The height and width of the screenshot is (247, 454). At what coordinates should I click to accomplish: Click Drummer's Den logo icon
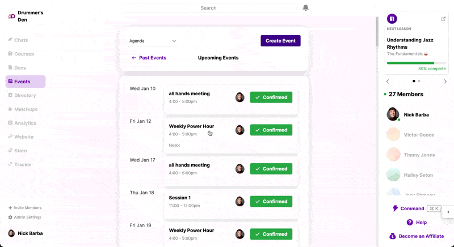coord(11,16)
